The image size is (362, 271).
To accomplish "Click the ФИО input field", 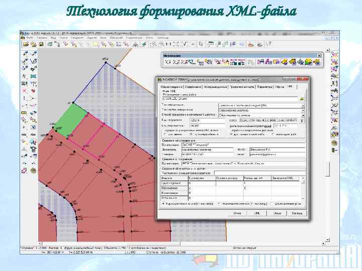I will 277,150.
